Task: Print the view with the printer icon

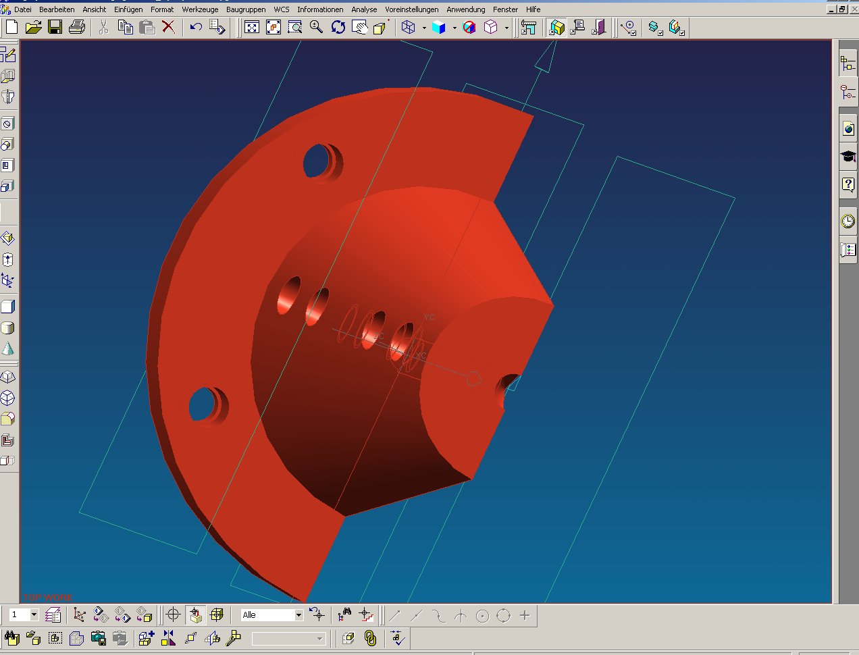Action: [77, 27]
